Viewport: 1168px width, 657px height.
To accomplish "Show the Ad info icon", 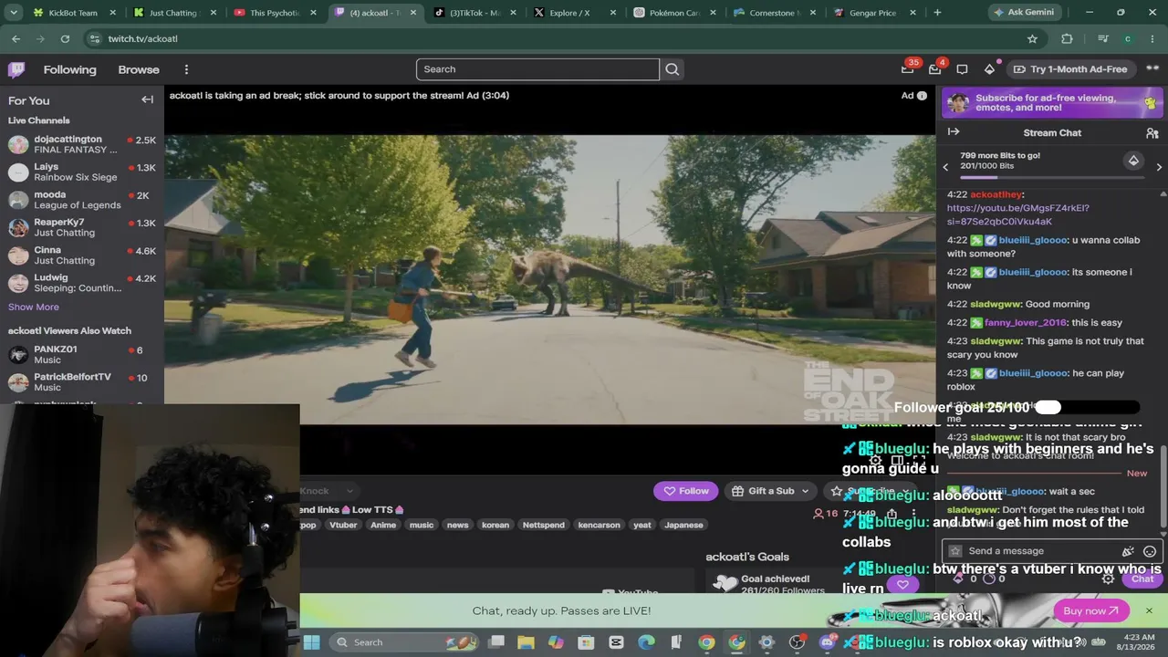I will 922,96.
